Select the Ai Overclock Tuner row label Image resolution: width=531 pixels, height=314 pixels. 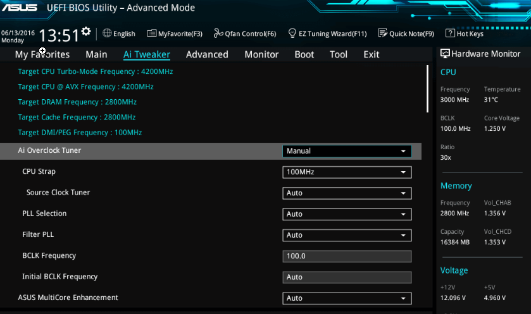(49, 150)
